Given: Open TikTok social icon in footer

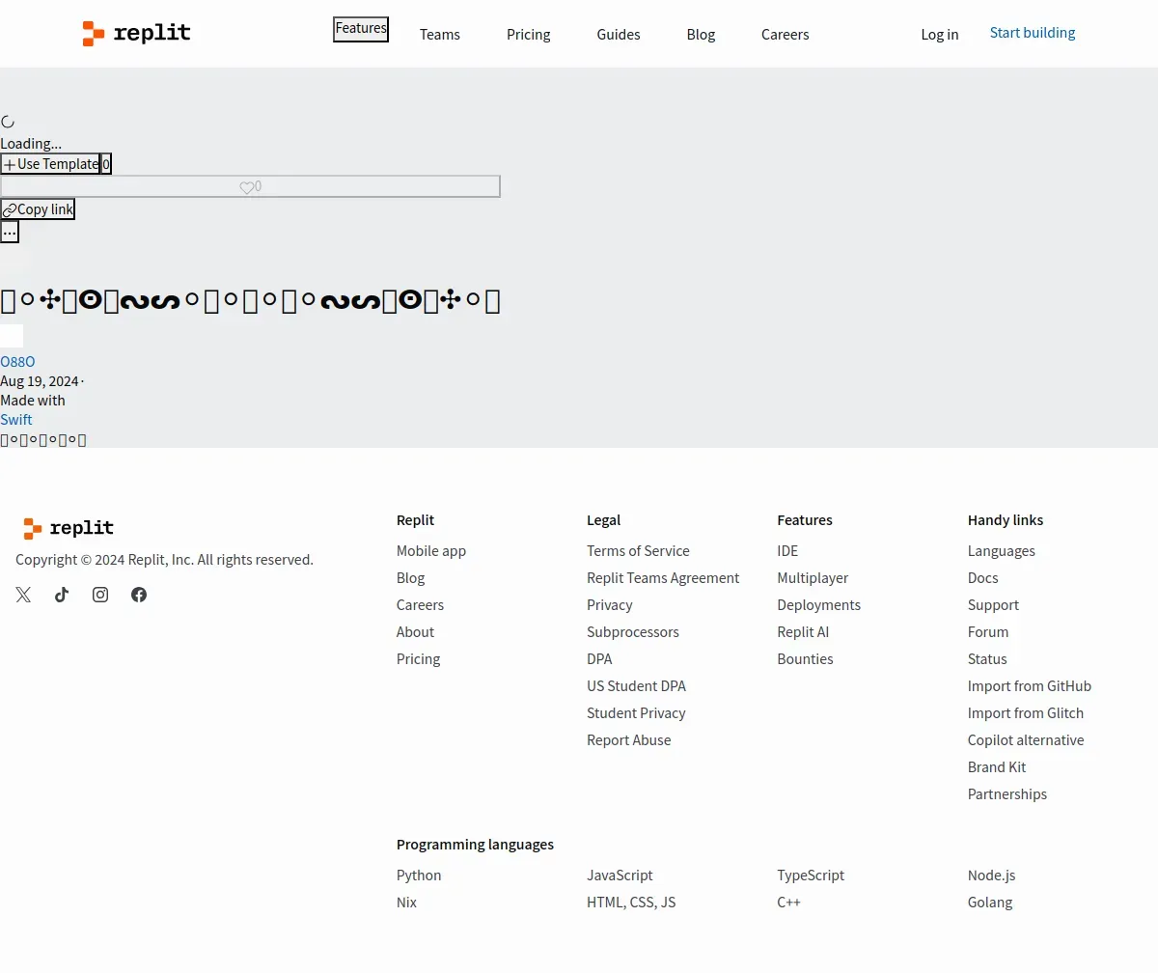Looking at the screenshot, I should coord(62,595).
